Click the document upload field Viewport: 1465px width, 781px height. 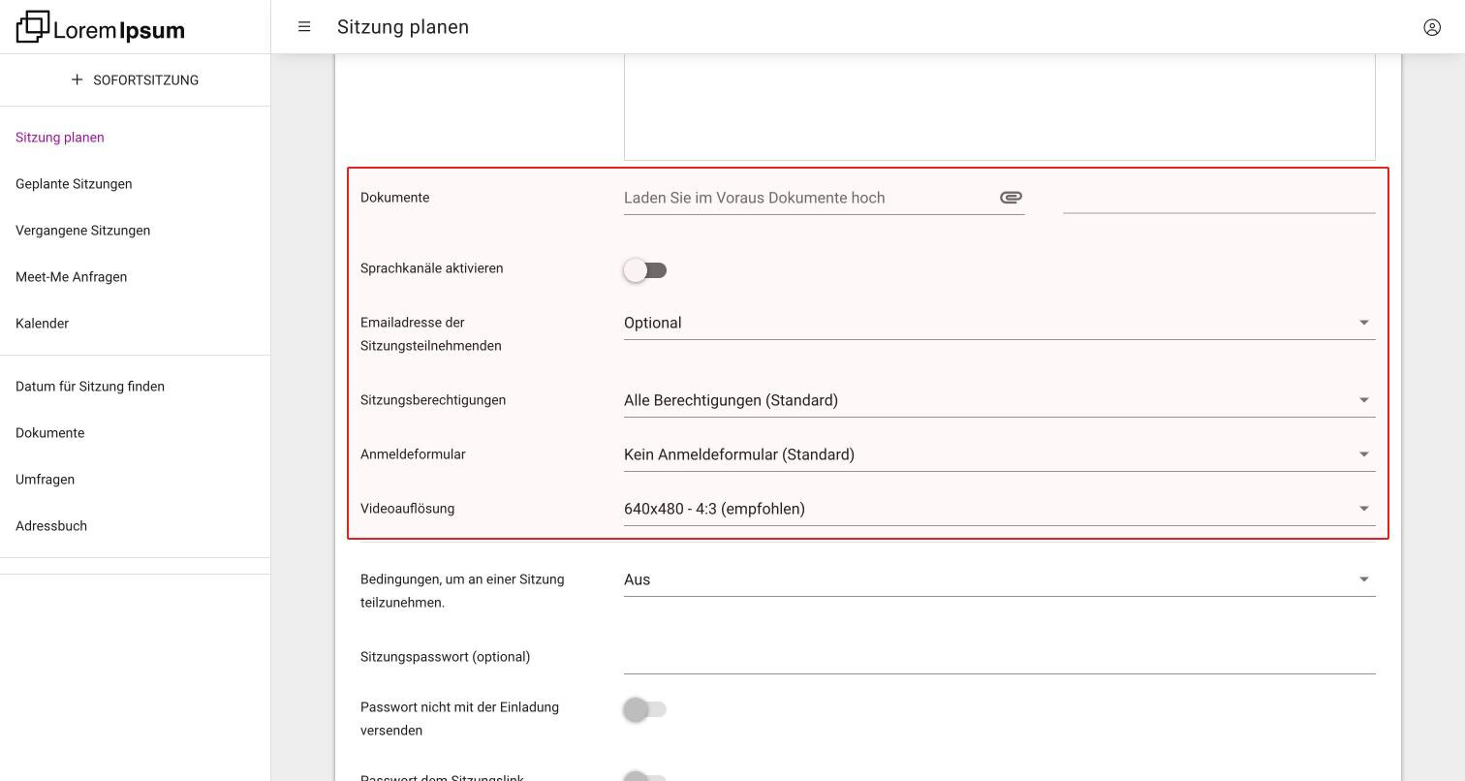(824, 198)
